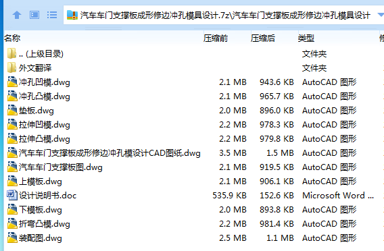This screenshot has height=251, width=384.
Task: Click the 152.6 KB compressed size value
Action: (277, 196)
